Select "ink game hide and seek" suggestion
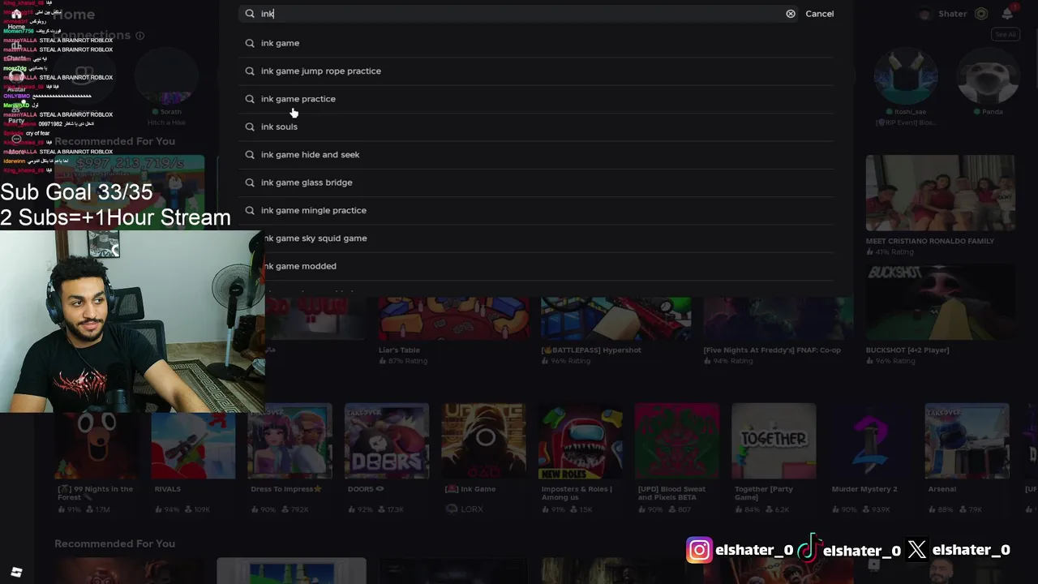Viewport: 1038px width, 584px height. (537, 154)
